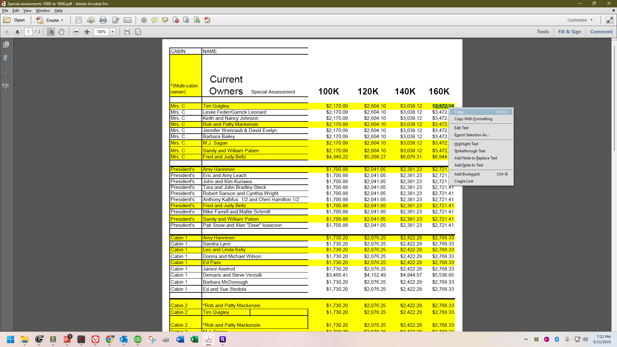Open the Windows Start menu
Screen dimensions: 617x347
[10, 339]
